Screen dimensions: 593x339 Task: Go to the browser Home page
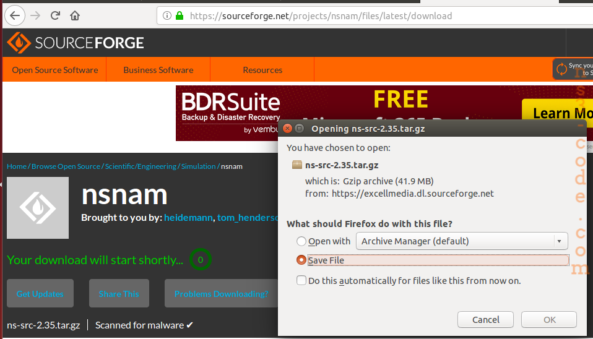[75, 15]
